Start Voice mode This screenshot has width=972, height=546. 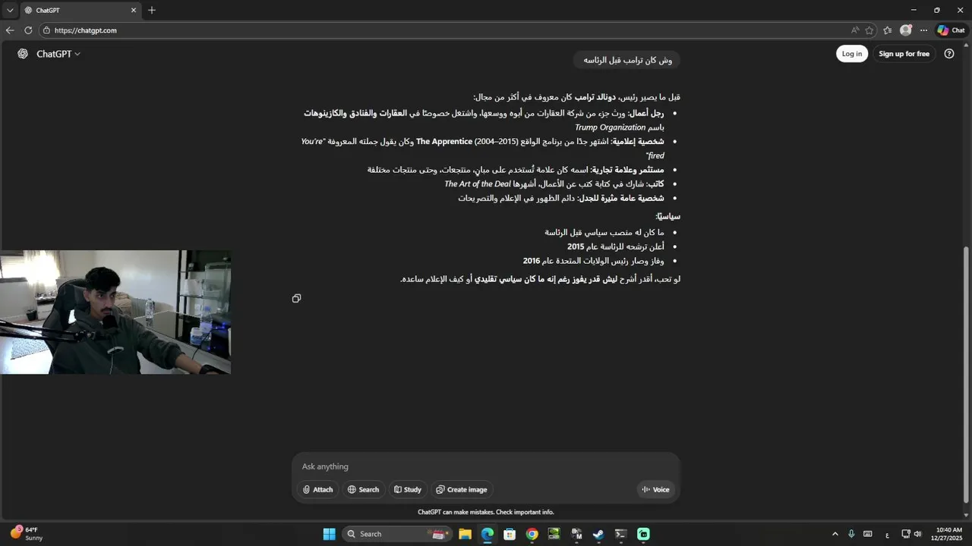655,490
